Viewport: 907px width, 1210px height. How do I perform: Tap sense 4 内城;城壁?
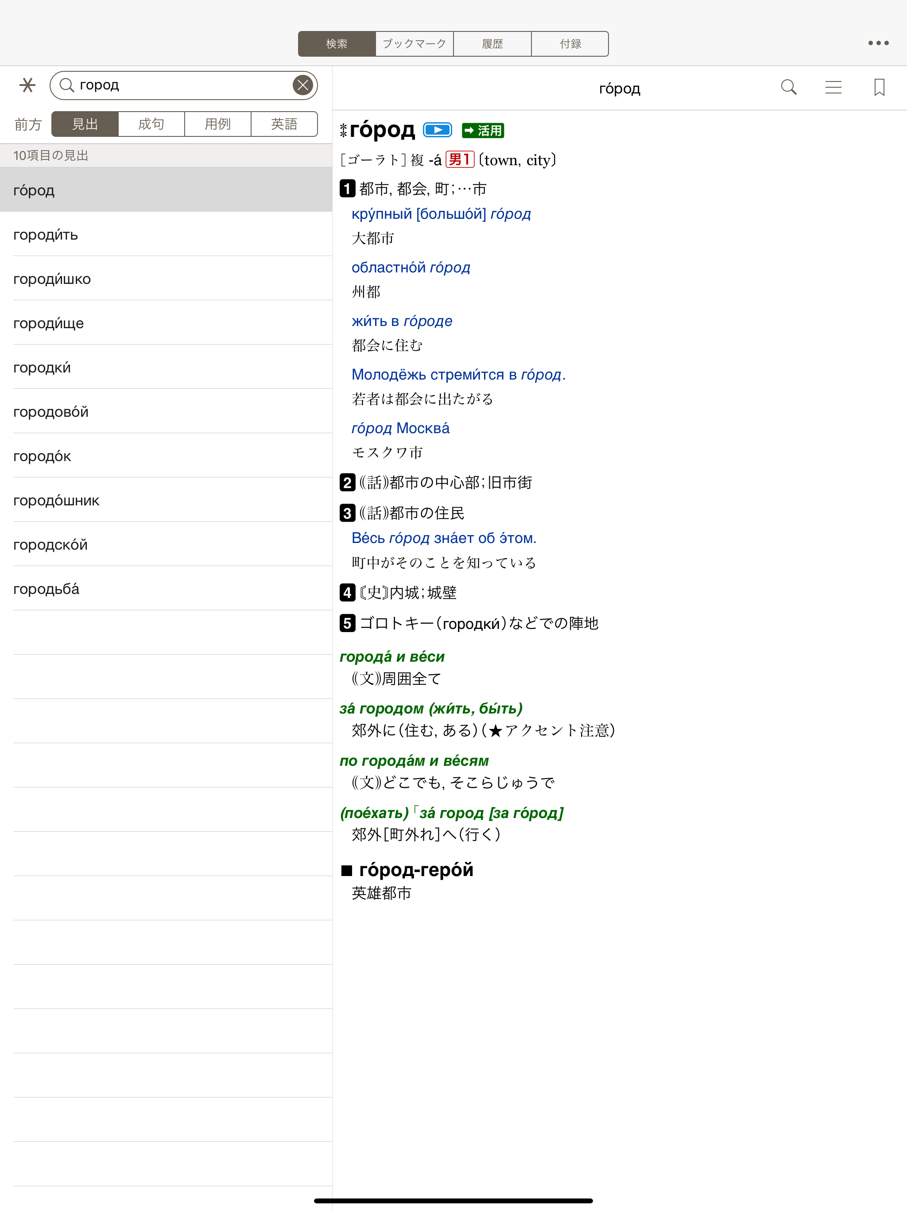408,593
